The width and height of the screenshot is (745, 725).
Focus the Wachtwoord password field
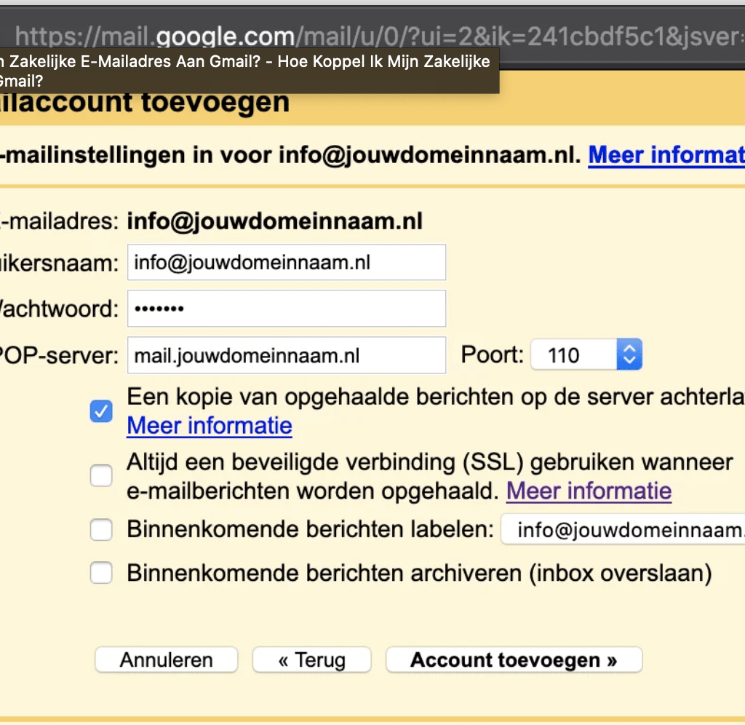(286, 309)
